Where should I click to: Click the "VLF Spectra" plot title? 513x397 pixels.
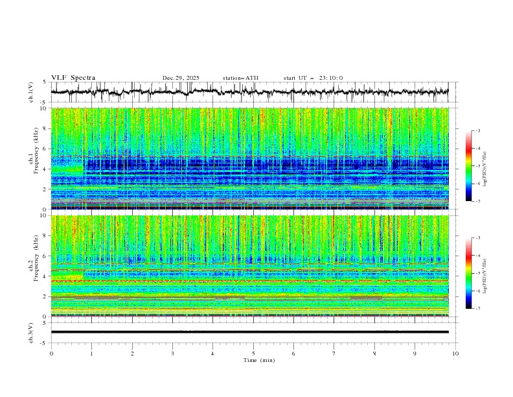coord(73,78)
